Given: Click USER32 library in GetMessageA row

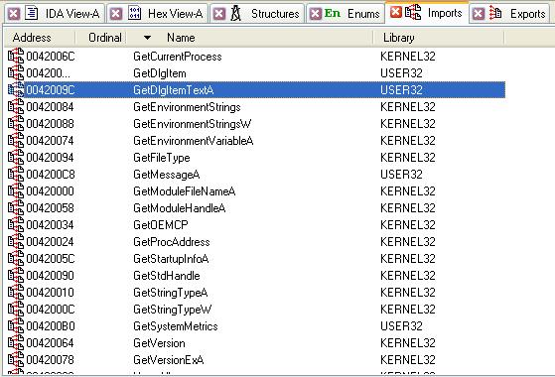Looking at the screenshot, I should pos(401,175).
